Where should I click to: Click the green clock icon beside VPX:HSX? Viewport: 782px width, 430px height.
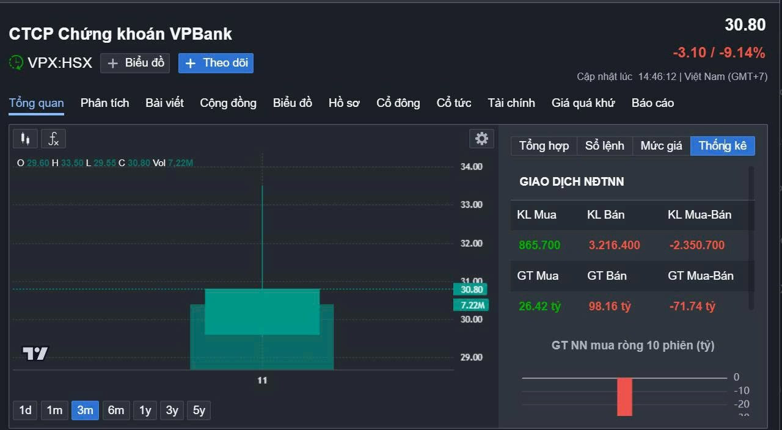click(16, 63)
